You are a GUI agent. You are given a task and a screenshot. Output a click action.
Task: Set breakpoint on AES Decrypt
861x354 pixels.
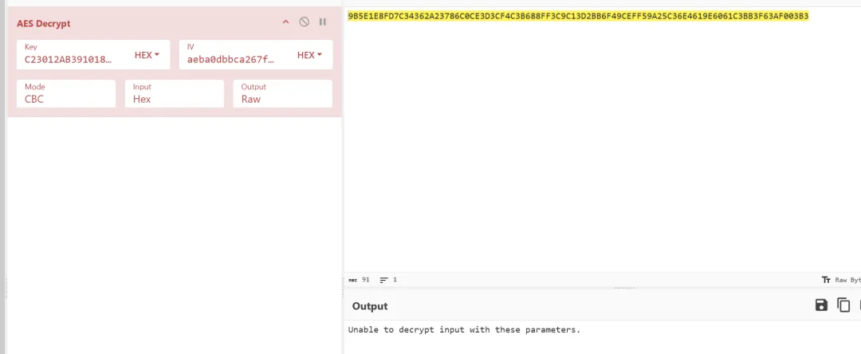pos(323,22)
